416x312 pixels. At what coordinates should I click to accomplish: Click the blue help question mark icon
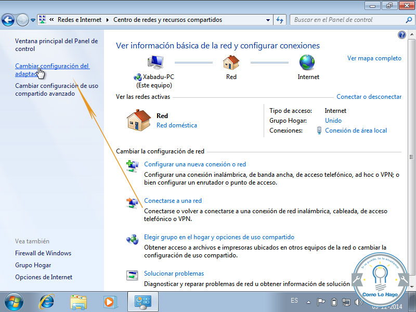(401, 35)
